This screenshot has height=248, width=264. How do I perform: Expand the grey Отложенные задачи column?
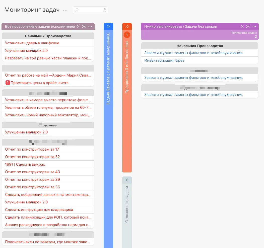pos(127,180)
